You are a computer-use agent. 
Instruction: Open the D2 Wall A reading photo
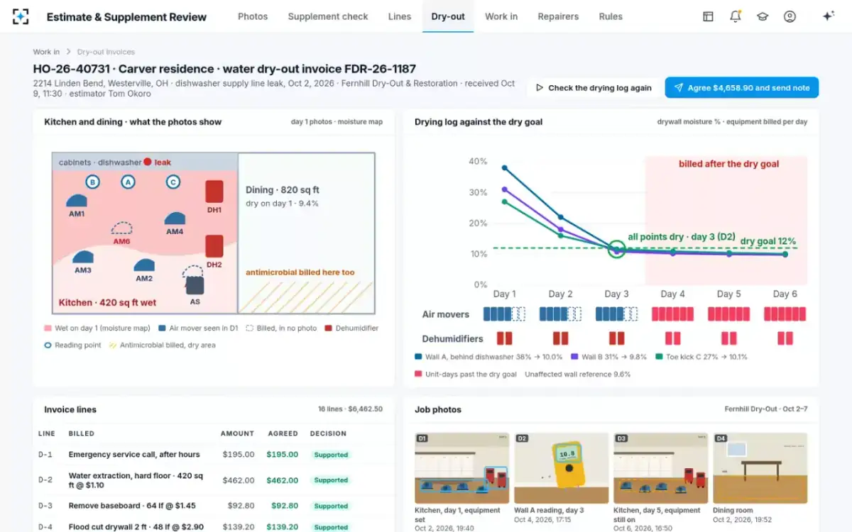(x=561, y=468)
